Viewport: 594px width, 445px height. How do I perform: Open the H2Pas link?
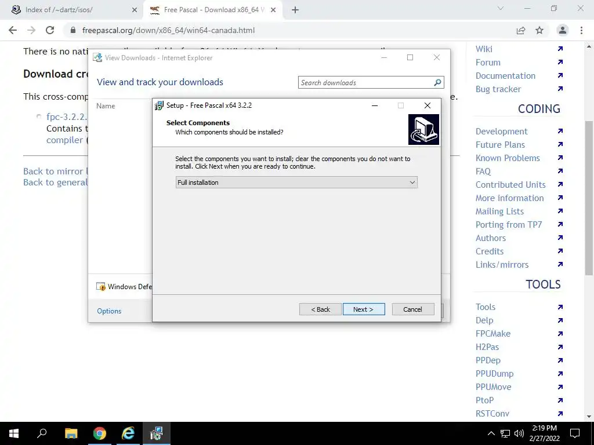[x=487, y=347]
